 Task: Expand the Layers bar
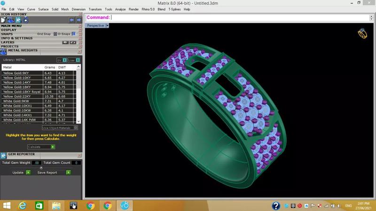pos(8,42)
